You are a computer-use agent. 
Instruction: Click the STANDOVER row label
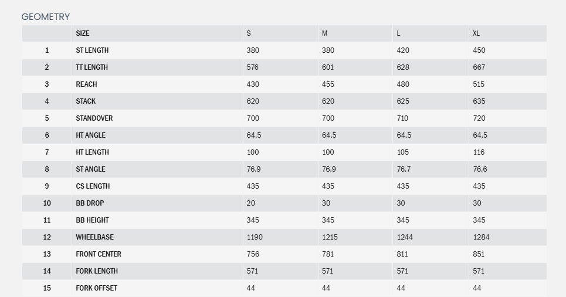pos(94,118)
